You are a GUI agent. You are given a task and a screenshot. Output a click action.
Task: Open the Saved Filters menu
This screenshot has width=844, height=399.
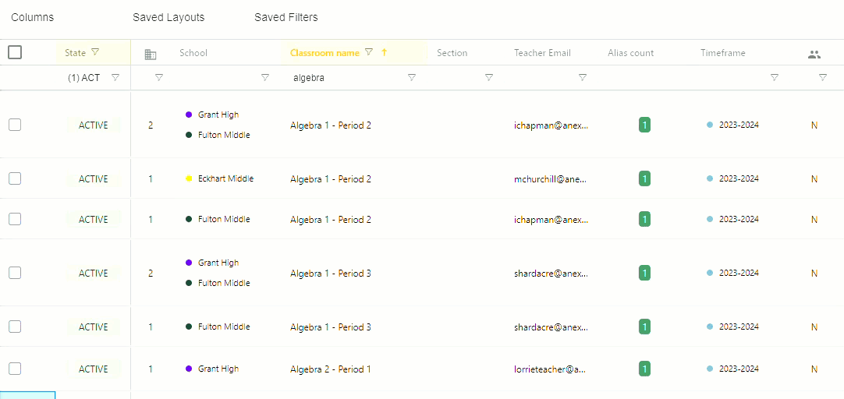pos(286,17)
